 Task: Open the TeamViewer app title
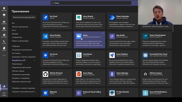88,54
